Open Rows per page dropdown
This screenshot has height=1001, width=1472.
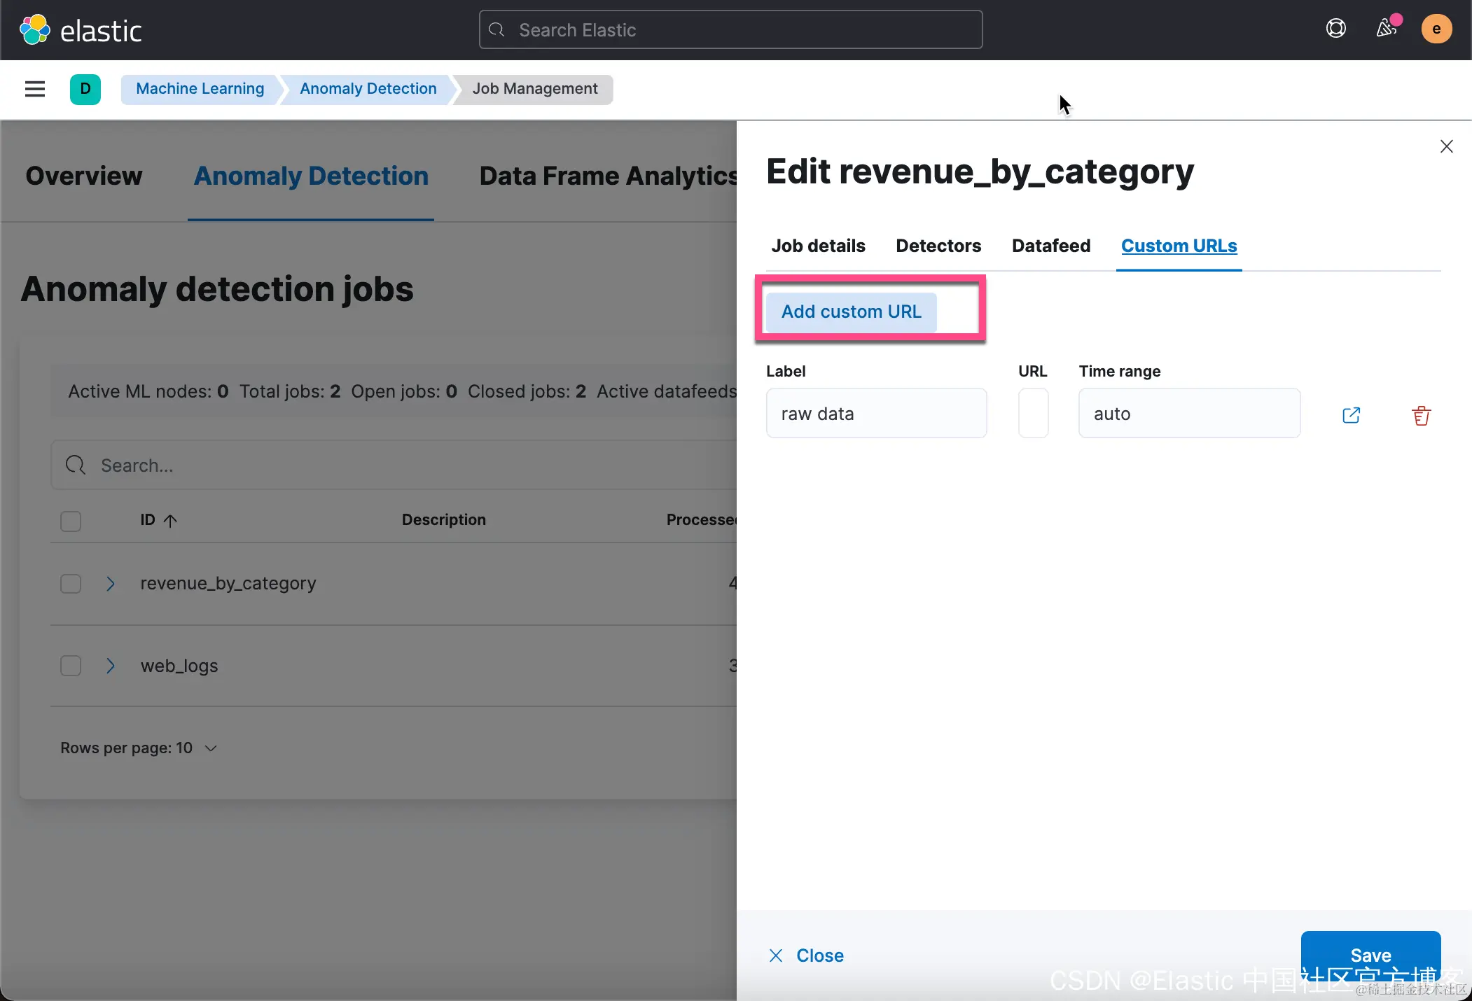click(139, 748)
